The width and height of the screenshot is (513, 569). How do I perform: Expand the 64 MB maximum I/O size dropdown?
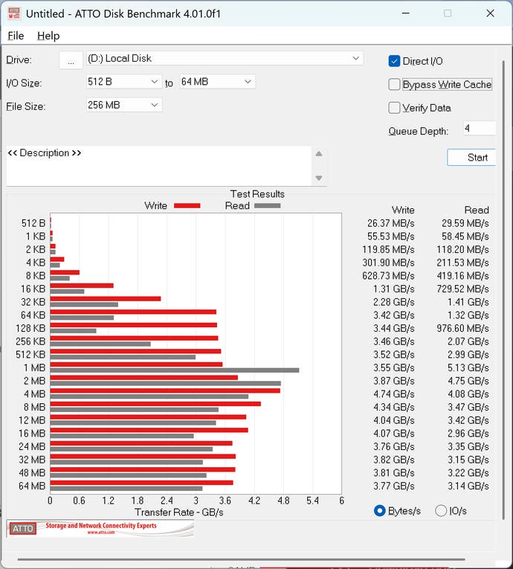click(248, 82)
